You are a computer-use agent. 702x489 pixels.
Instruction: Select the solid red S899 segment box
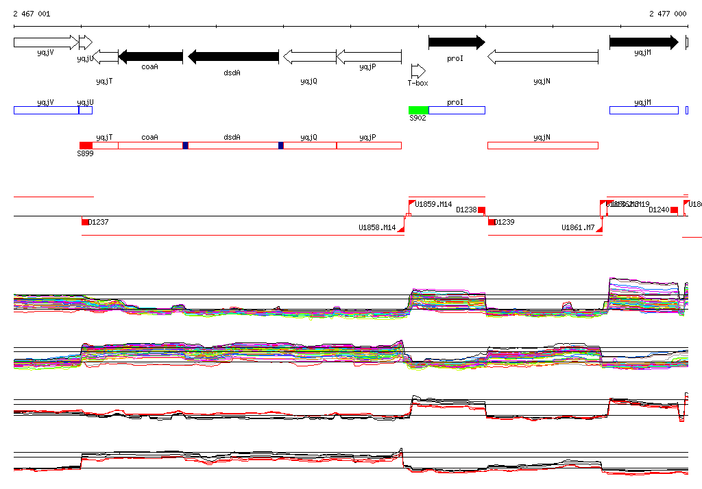[x=86, y=145]
